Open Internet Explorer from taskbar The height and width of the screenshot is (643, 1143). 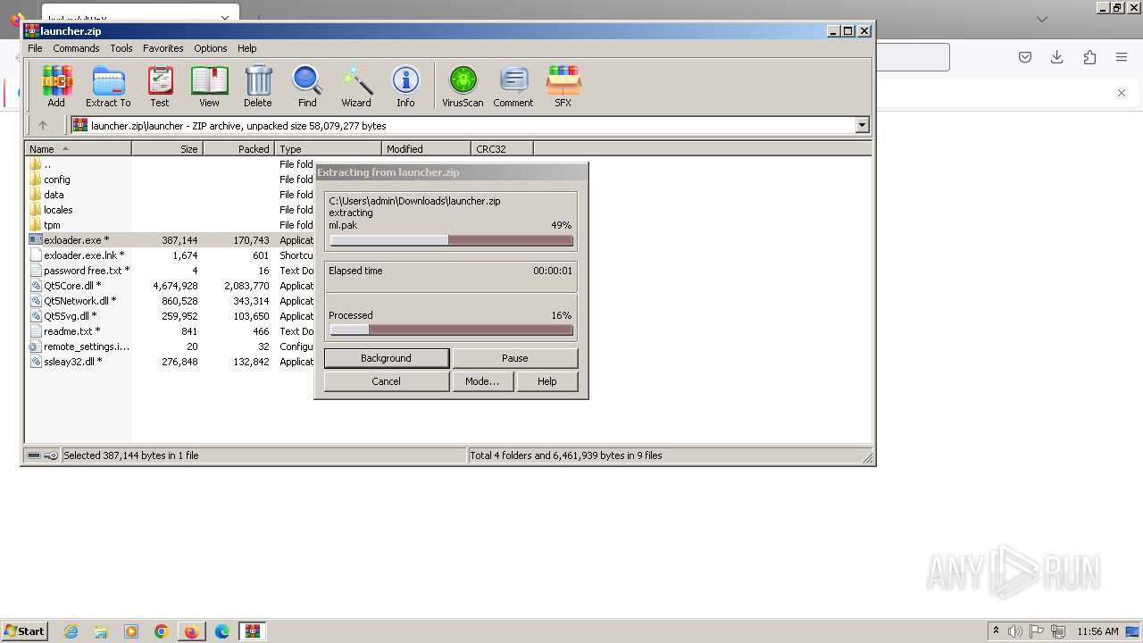click(71, 631)
